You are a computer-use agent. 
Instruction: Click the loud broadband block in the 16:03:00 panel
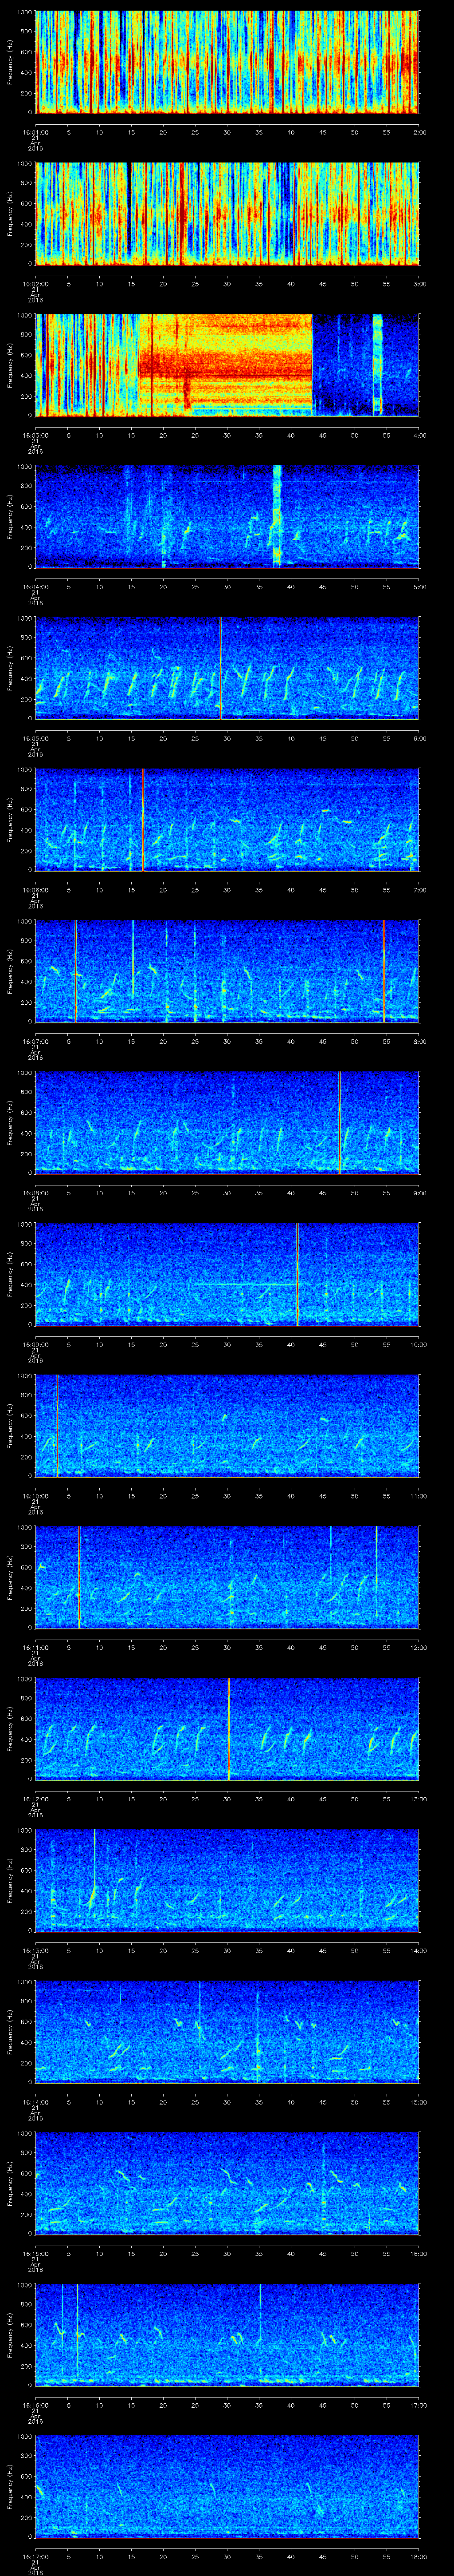[226, 365]
